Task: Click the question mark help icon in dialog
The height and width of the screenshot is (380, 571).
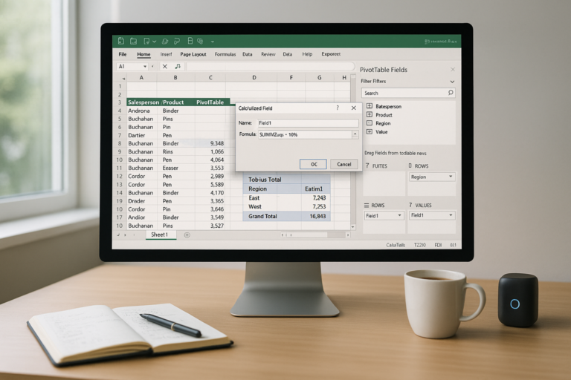Action: [338, 108]
